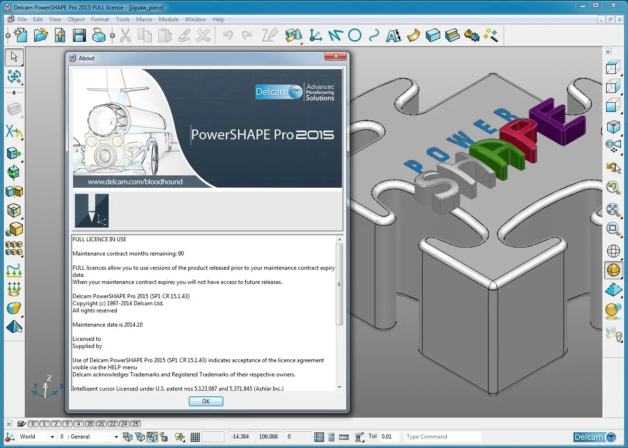
Task: Click the Delcam logo in status bar
Action: point(595,437)
